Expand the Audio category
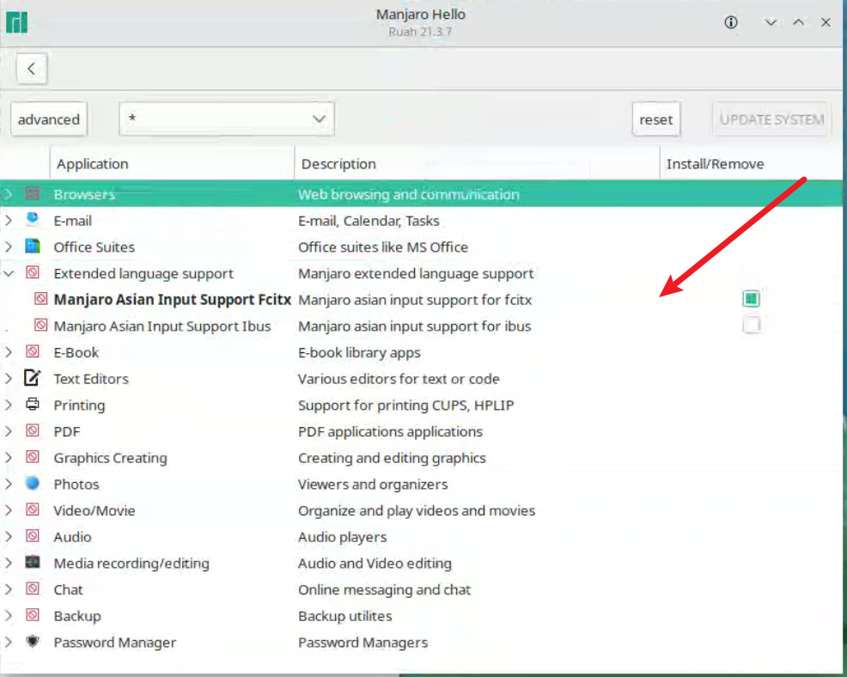This screenshot has height=677, width=847. point(9,537)
